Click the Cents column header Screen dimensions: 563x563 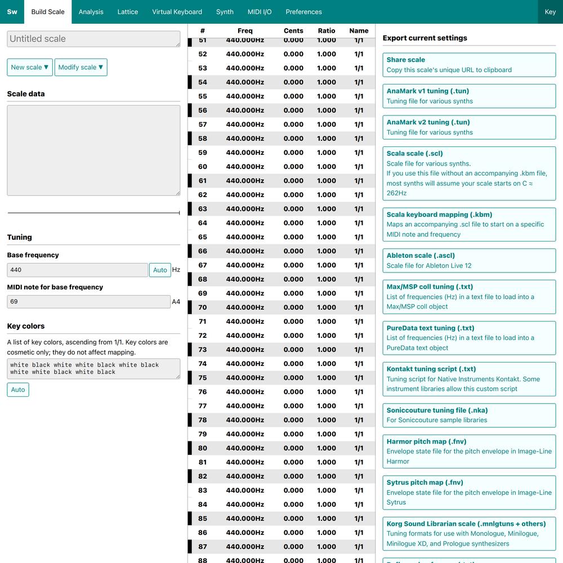pyautogui.click(x=293, y=31)
